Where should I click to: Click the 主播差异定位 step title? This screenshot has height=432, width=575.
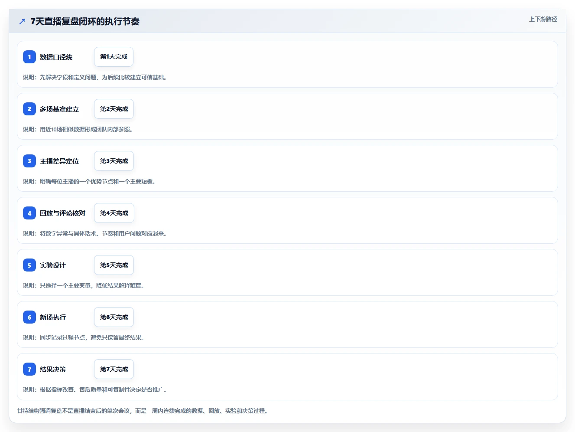point(59,161)
